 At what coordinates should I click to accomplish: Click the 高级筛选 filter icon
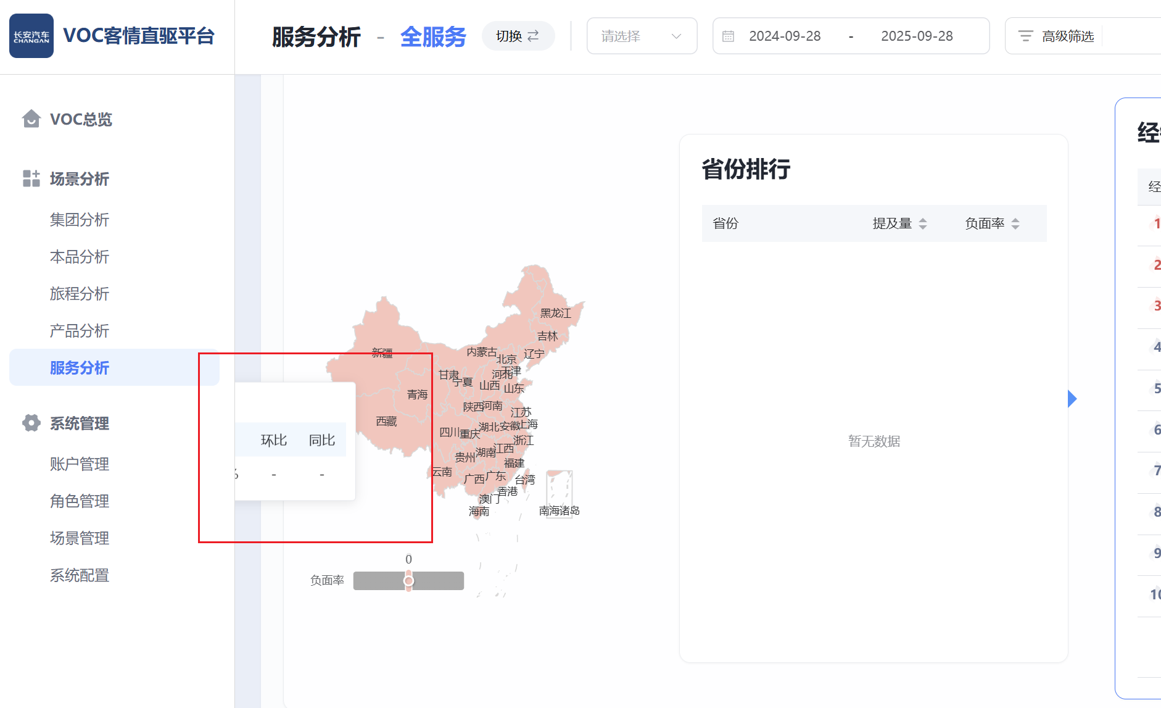(1025, 36)
